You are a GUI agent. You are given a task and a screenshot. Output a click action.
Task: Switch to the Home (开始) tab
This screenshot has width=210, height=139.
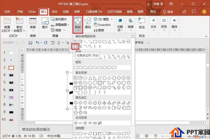(x=20, y=12)
